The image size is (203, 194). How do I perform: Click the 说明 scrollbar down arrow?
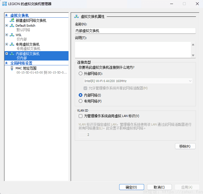(x=193, y=55)
